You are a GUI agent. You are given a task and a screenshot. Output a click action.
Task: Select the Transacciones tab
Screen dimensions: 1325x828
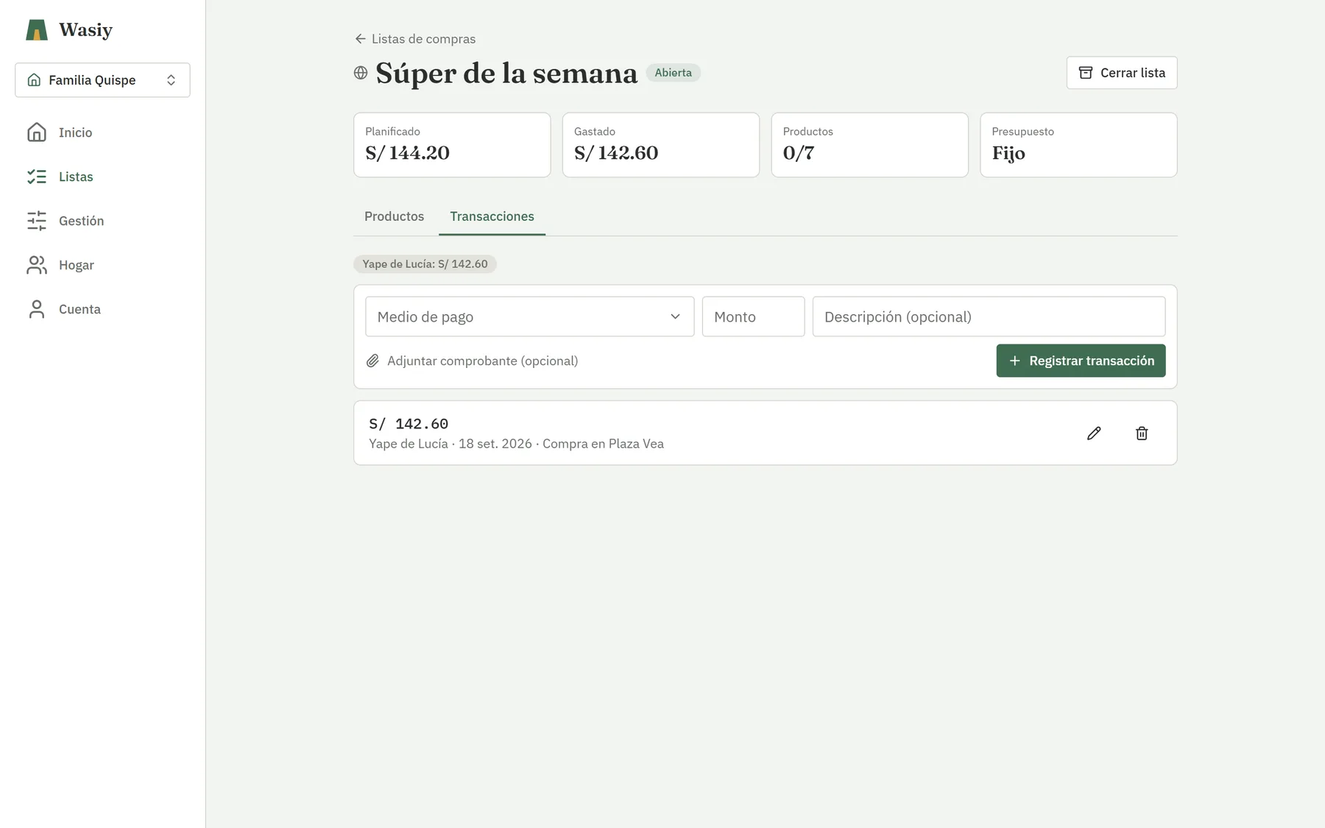point(492,216)
